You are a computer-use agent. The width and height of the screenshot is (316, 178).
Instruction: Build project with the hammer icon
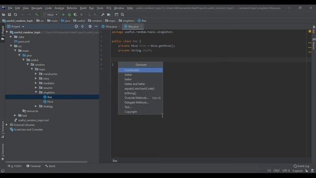click(x=37, y=14)
